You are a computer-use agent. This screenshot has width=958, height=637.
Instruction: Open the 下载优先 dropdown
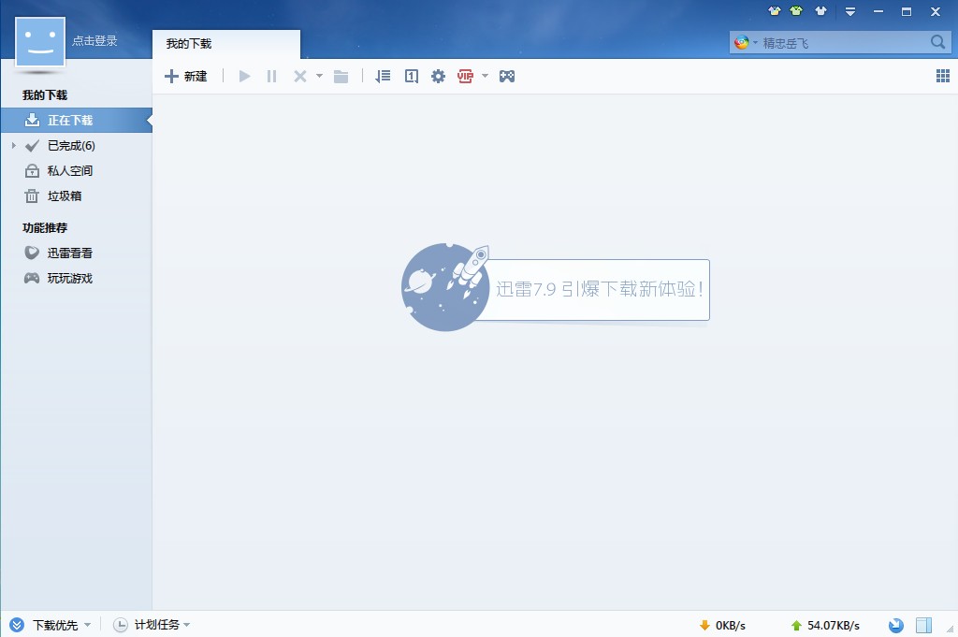pos(56,624)
